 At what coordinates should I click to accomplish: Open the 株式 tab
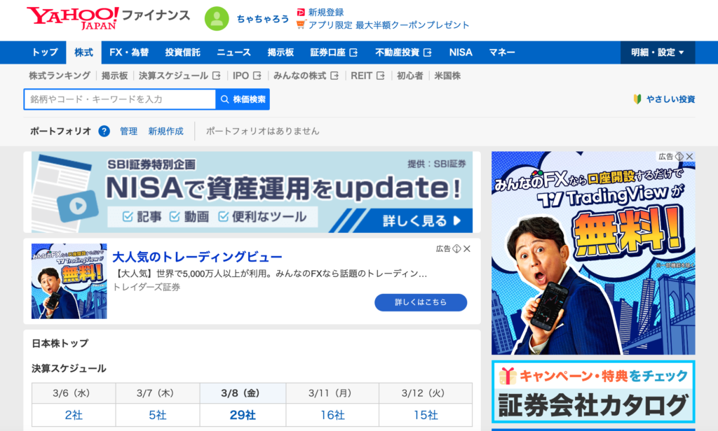tap(83, 52)
